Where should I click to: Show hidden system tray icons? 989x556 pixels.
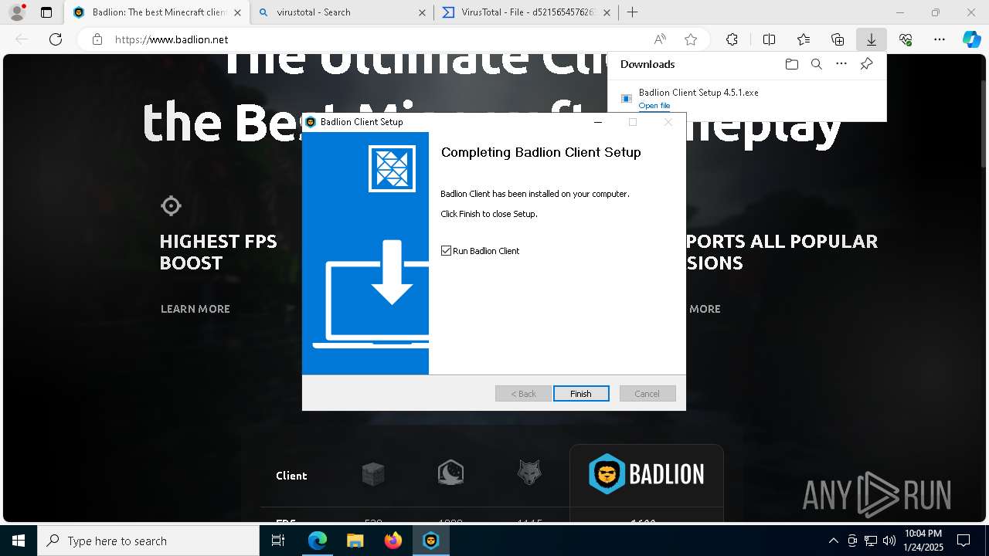click(x=833, y=541)
